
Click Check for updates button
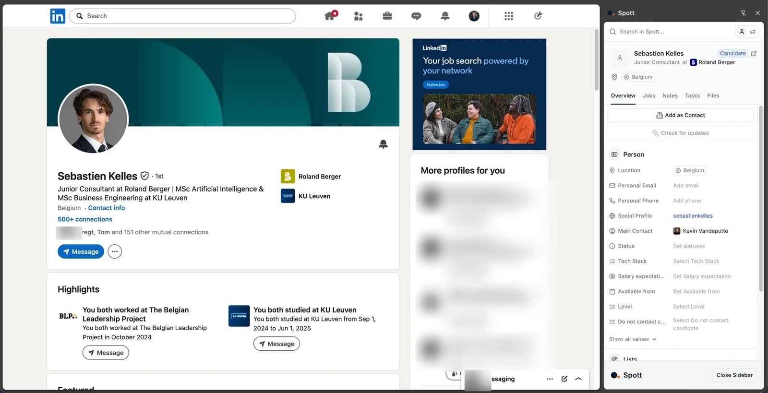pyautogui.click(x=680, y=133)
